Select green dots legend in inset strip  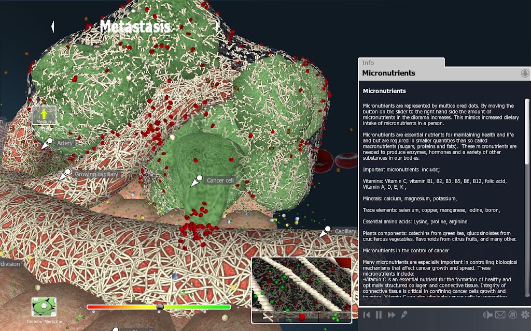[335, 317]
